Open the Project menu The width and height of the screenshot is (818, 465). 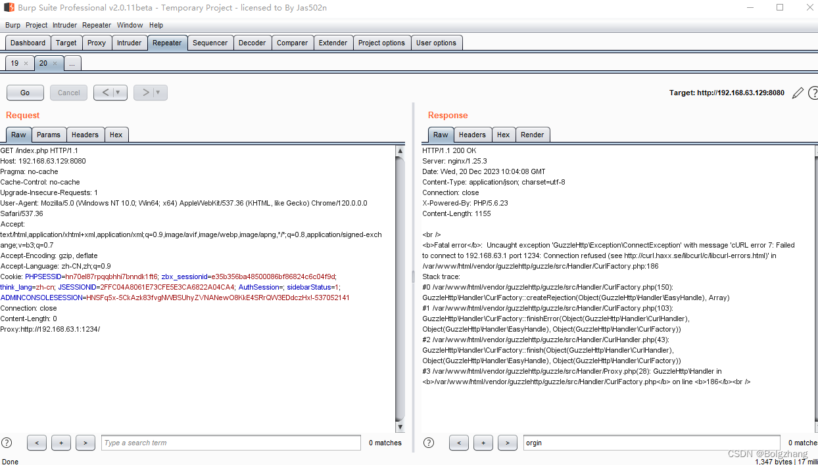tap(37, 25)
